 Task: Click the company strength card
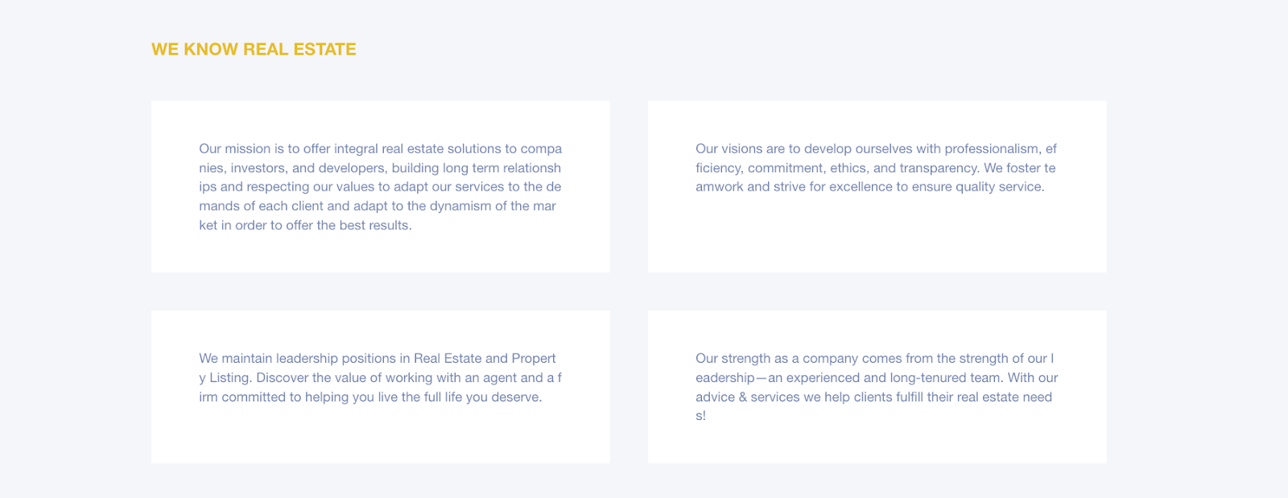click(x=877, y=387)
